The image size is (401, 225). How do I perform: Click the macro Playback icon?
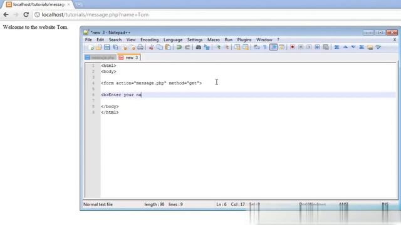309,47
